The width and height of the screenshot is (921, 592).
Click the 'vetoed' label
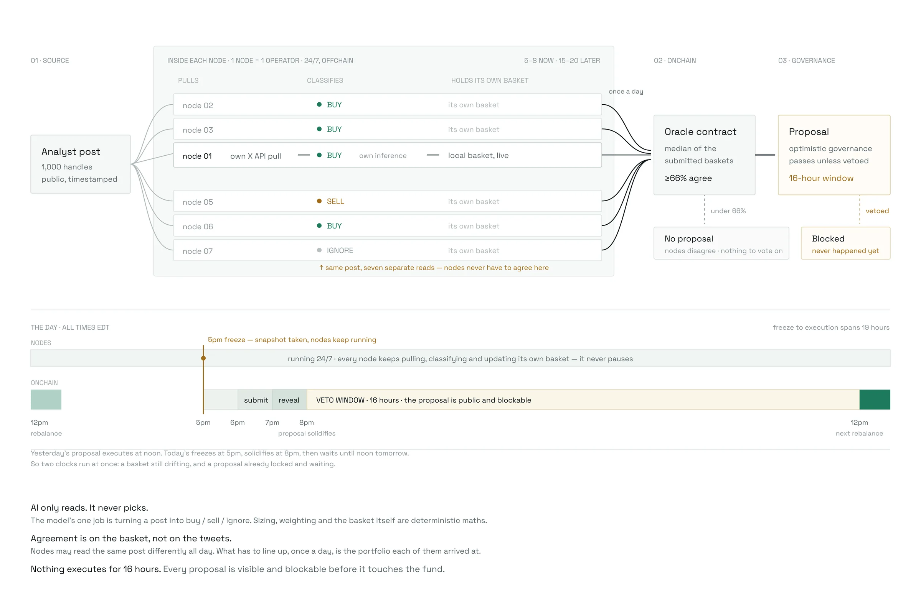point(877,210)
